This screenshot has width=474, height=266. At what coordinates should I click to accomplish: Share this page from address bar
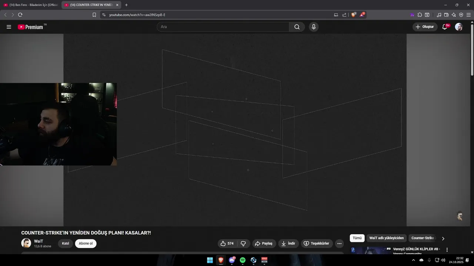[344, 15]
